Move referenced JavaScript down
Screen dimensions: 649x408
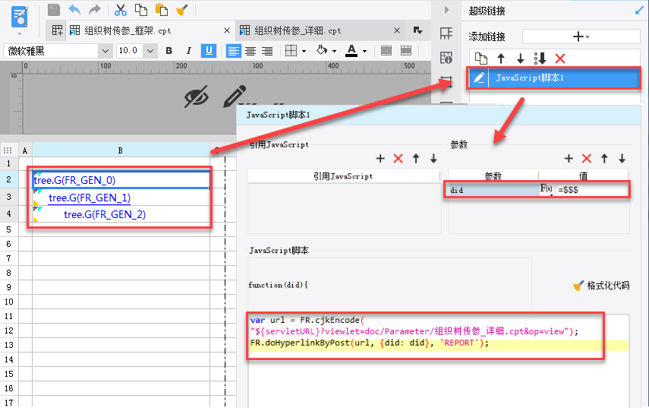tap(433, 158)
